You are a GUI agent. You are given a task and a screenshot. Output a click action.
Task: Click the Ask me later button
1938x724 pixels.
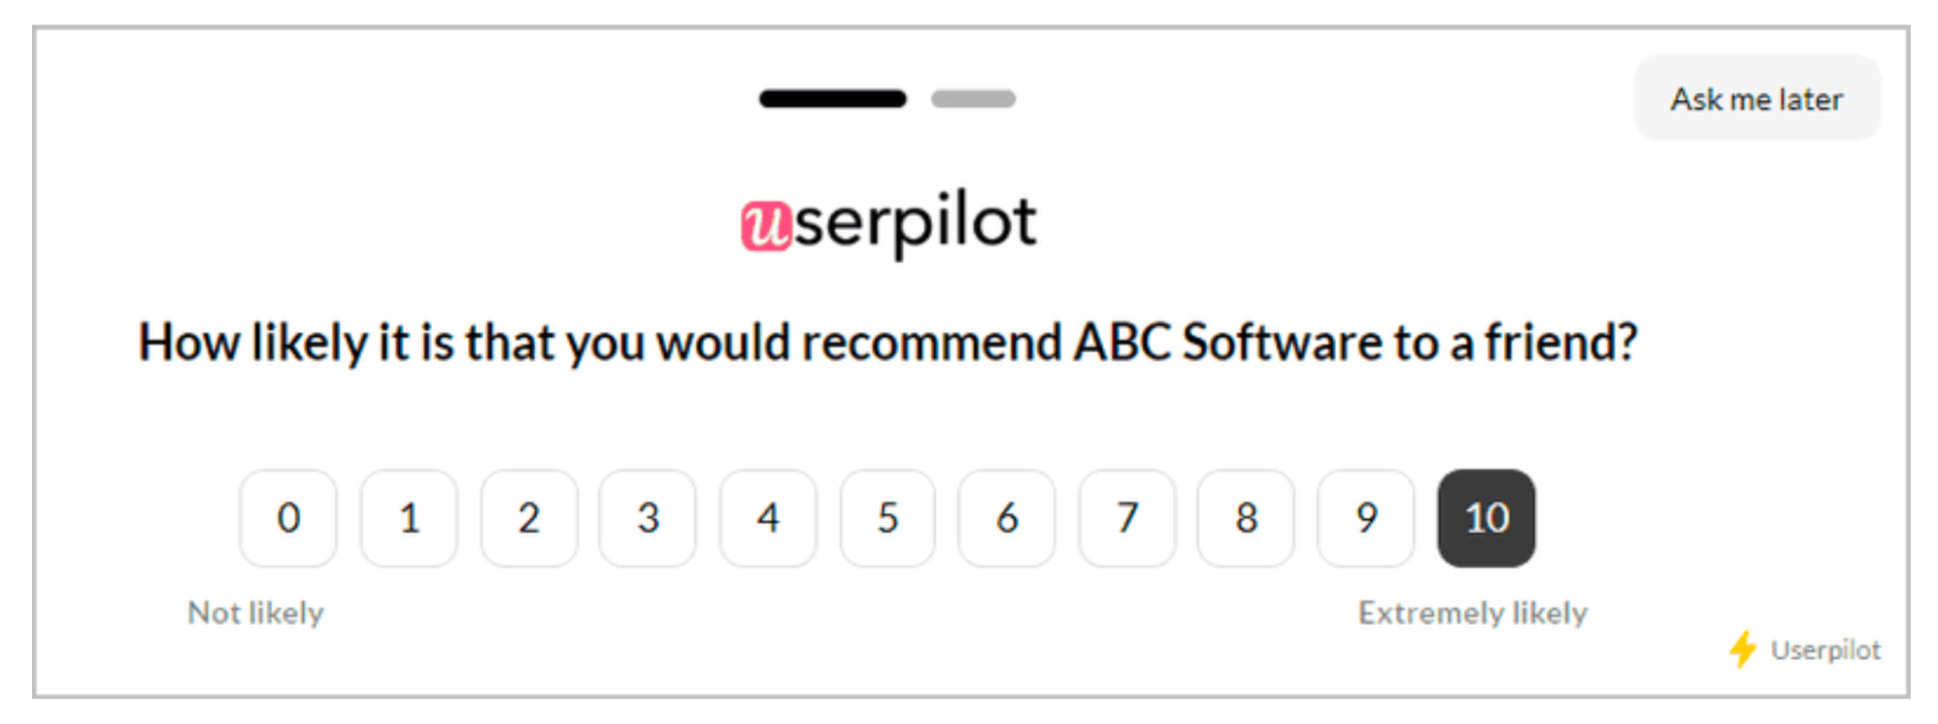[1756, 99]
